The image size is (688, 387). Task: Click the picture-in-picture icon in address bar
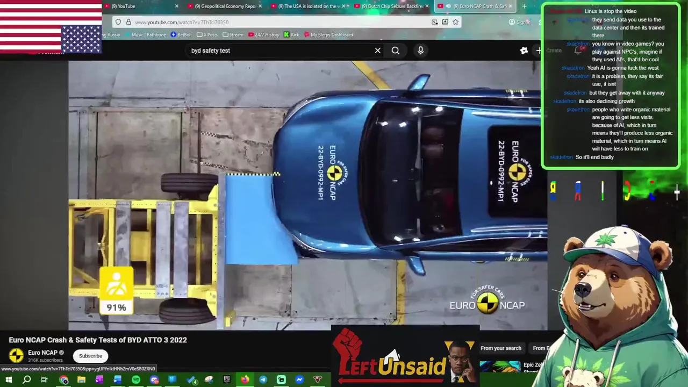tap(434, 22)
